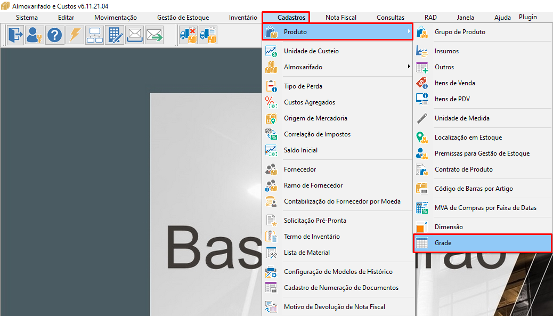Open the Sistema menu

27,17
